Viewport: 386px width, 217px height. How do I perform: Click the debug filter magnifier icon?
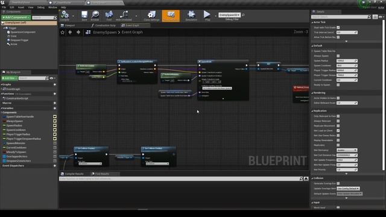(243, 15)
